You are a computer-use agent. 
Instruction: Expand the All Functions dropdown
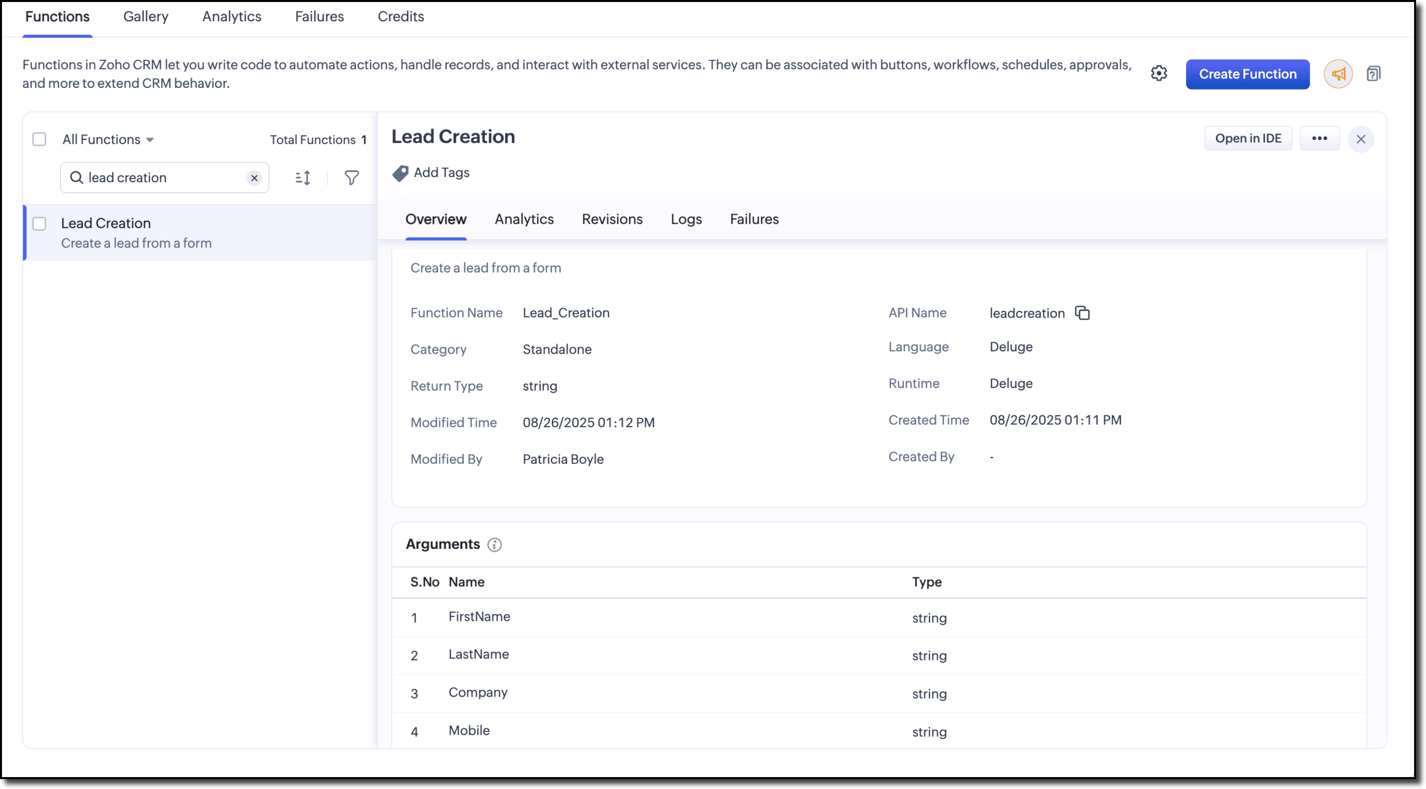point(108,139)
